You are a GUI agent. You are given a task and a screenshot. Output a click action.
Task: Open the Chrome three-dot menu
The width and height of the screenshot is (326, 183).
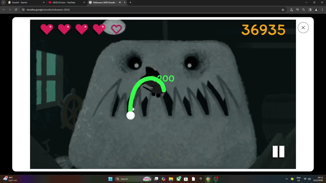(x=322, y=10)
